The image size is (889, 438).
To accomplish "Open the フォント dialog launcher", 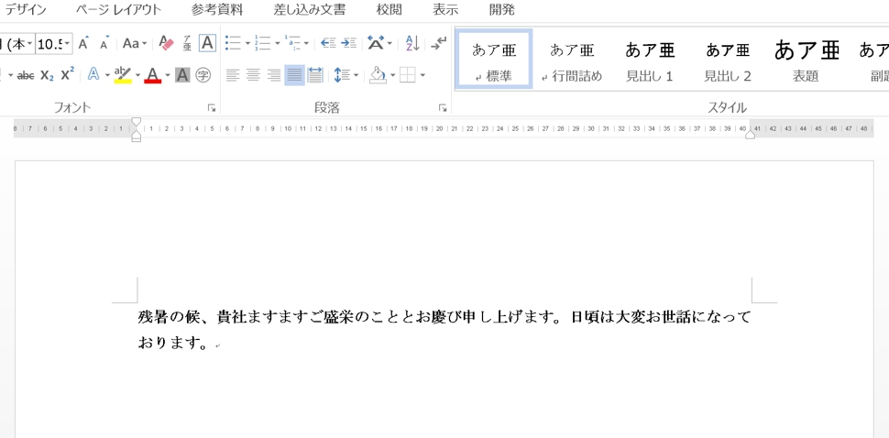I will 212,108.
